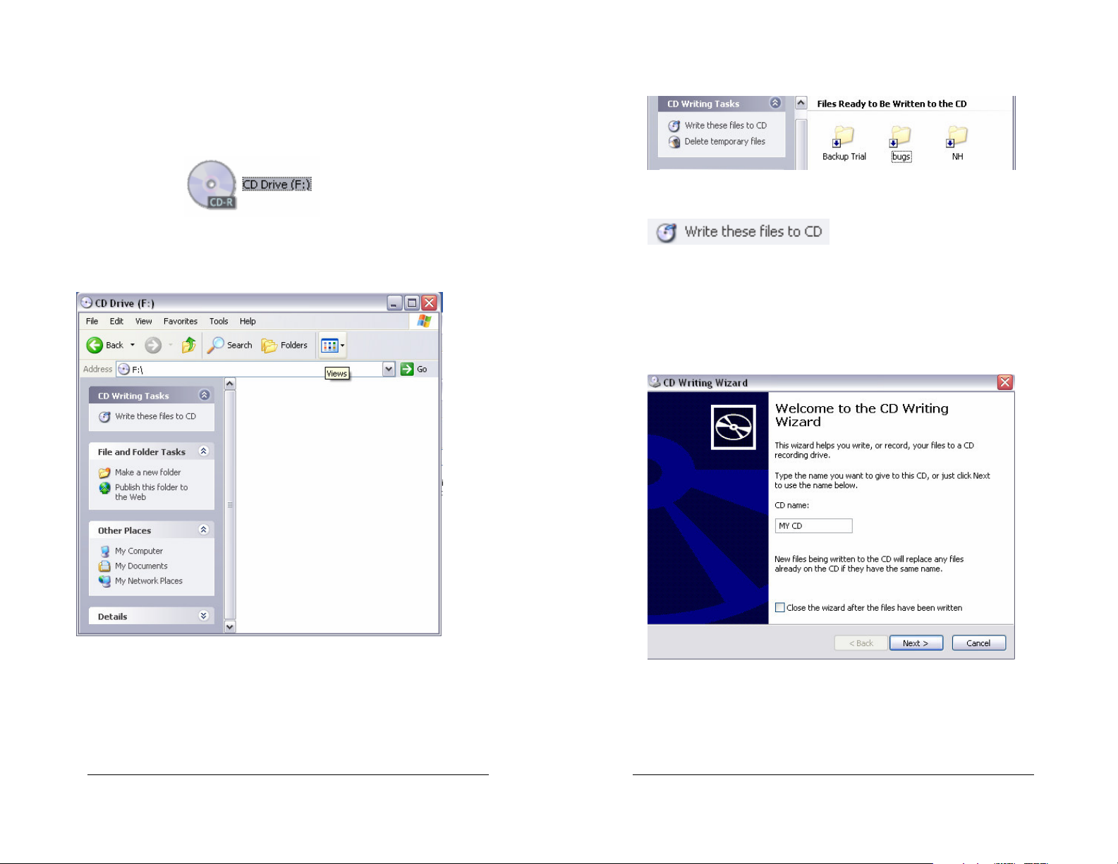Click the My Computer icon
This screenshot has height=864, width=1118.
pos(104,551)
